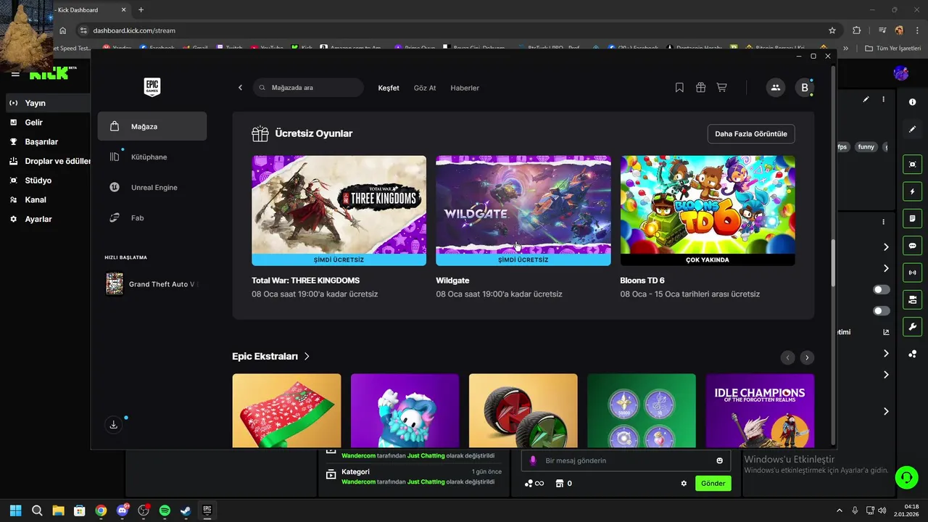Toggle the lower switch in Kick panel
Image resolution: width=928 pixels, height=522 pixels.
tap(882, 310)
